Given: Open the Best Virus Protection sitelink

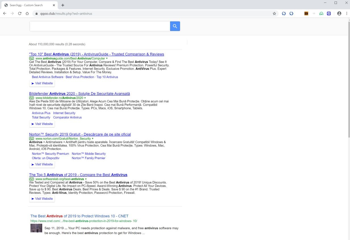Looking at the screenshot, I should tap(80, 77).
